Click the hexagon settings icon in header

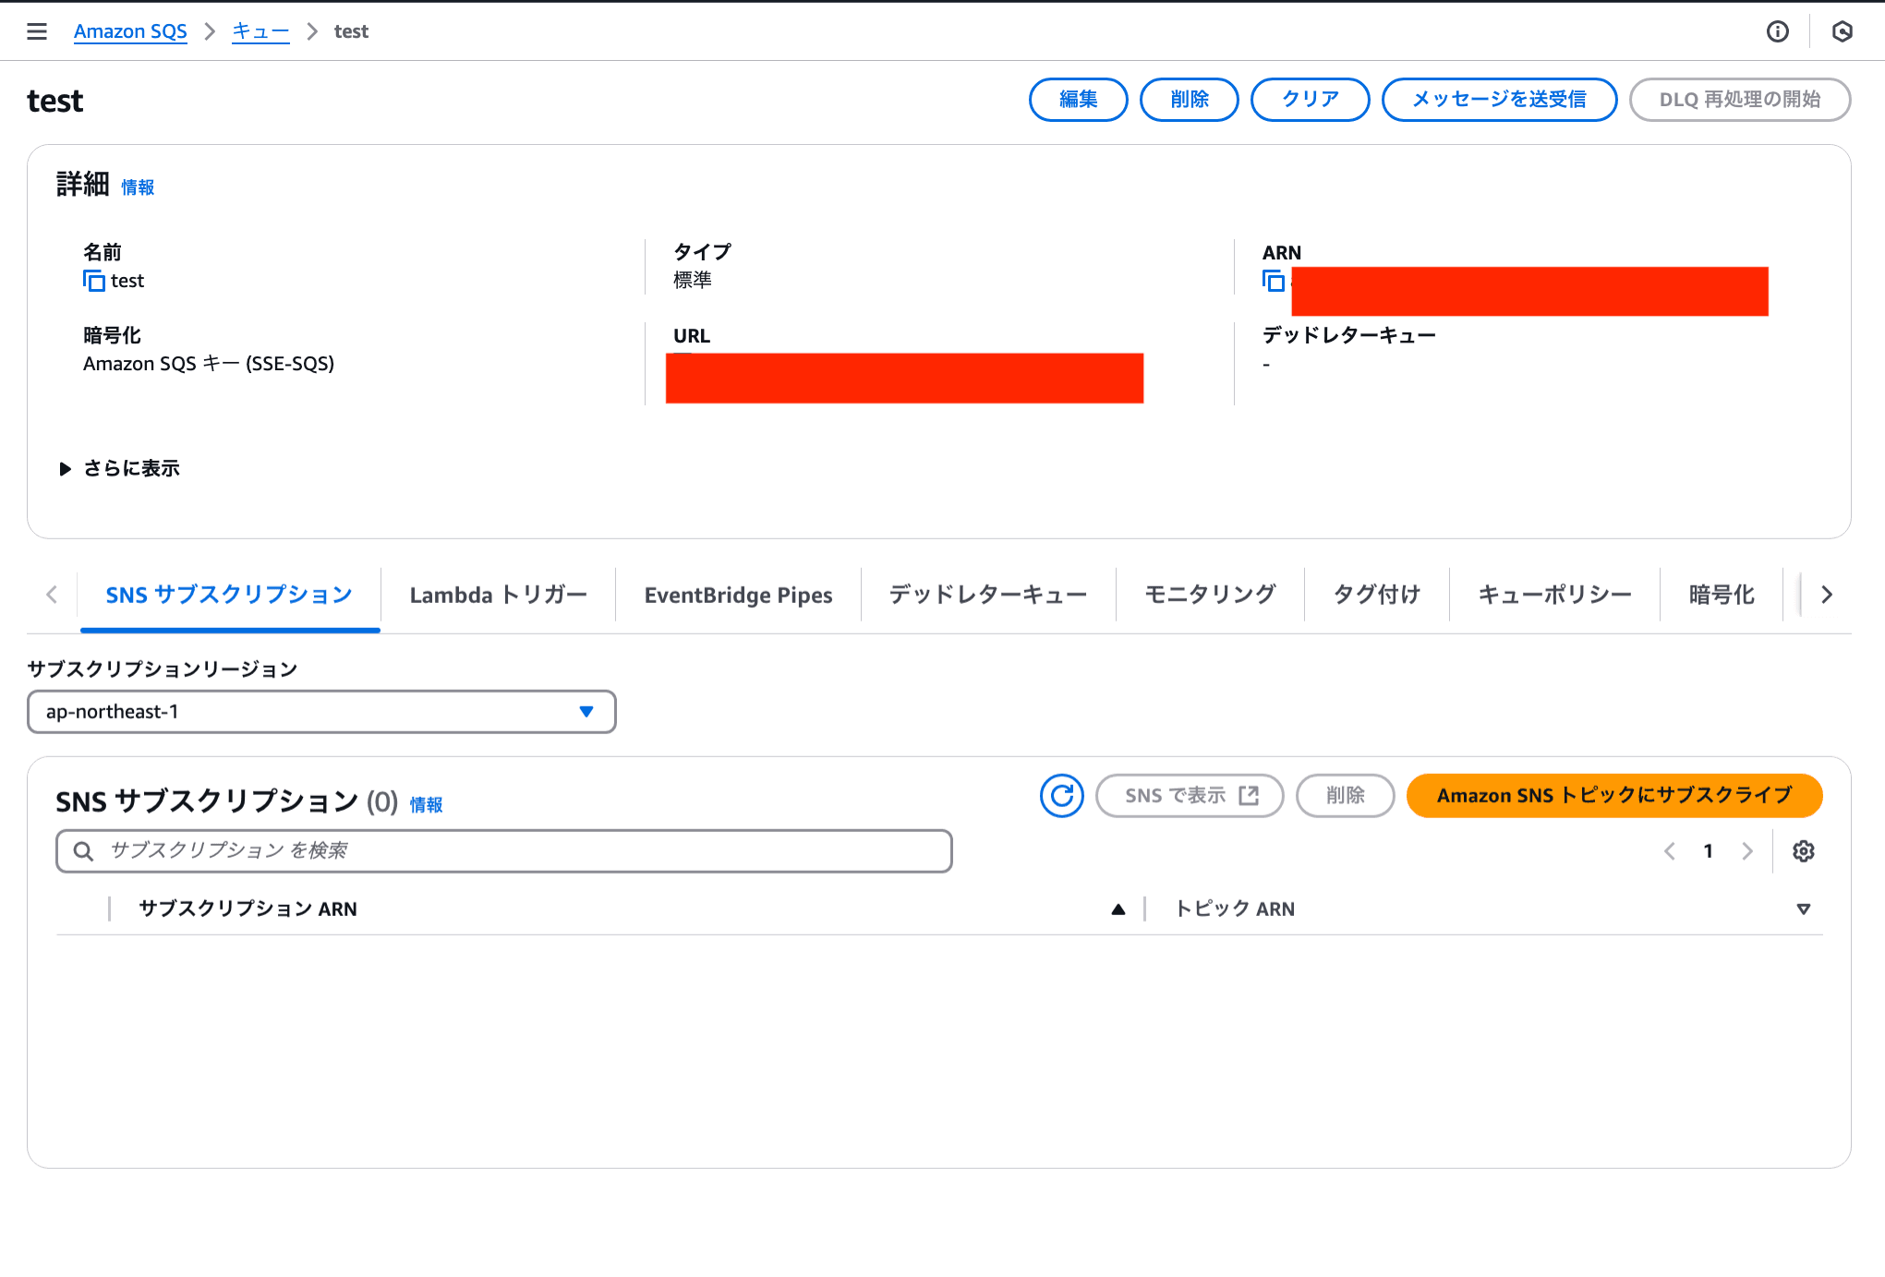1842,31
